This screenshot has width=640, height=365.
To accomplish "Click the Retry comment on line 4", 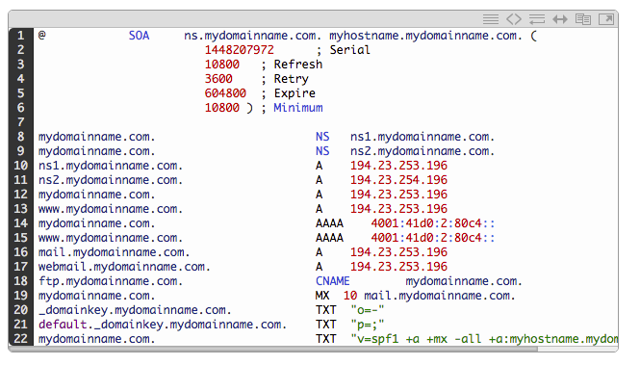I will point(285,79).
